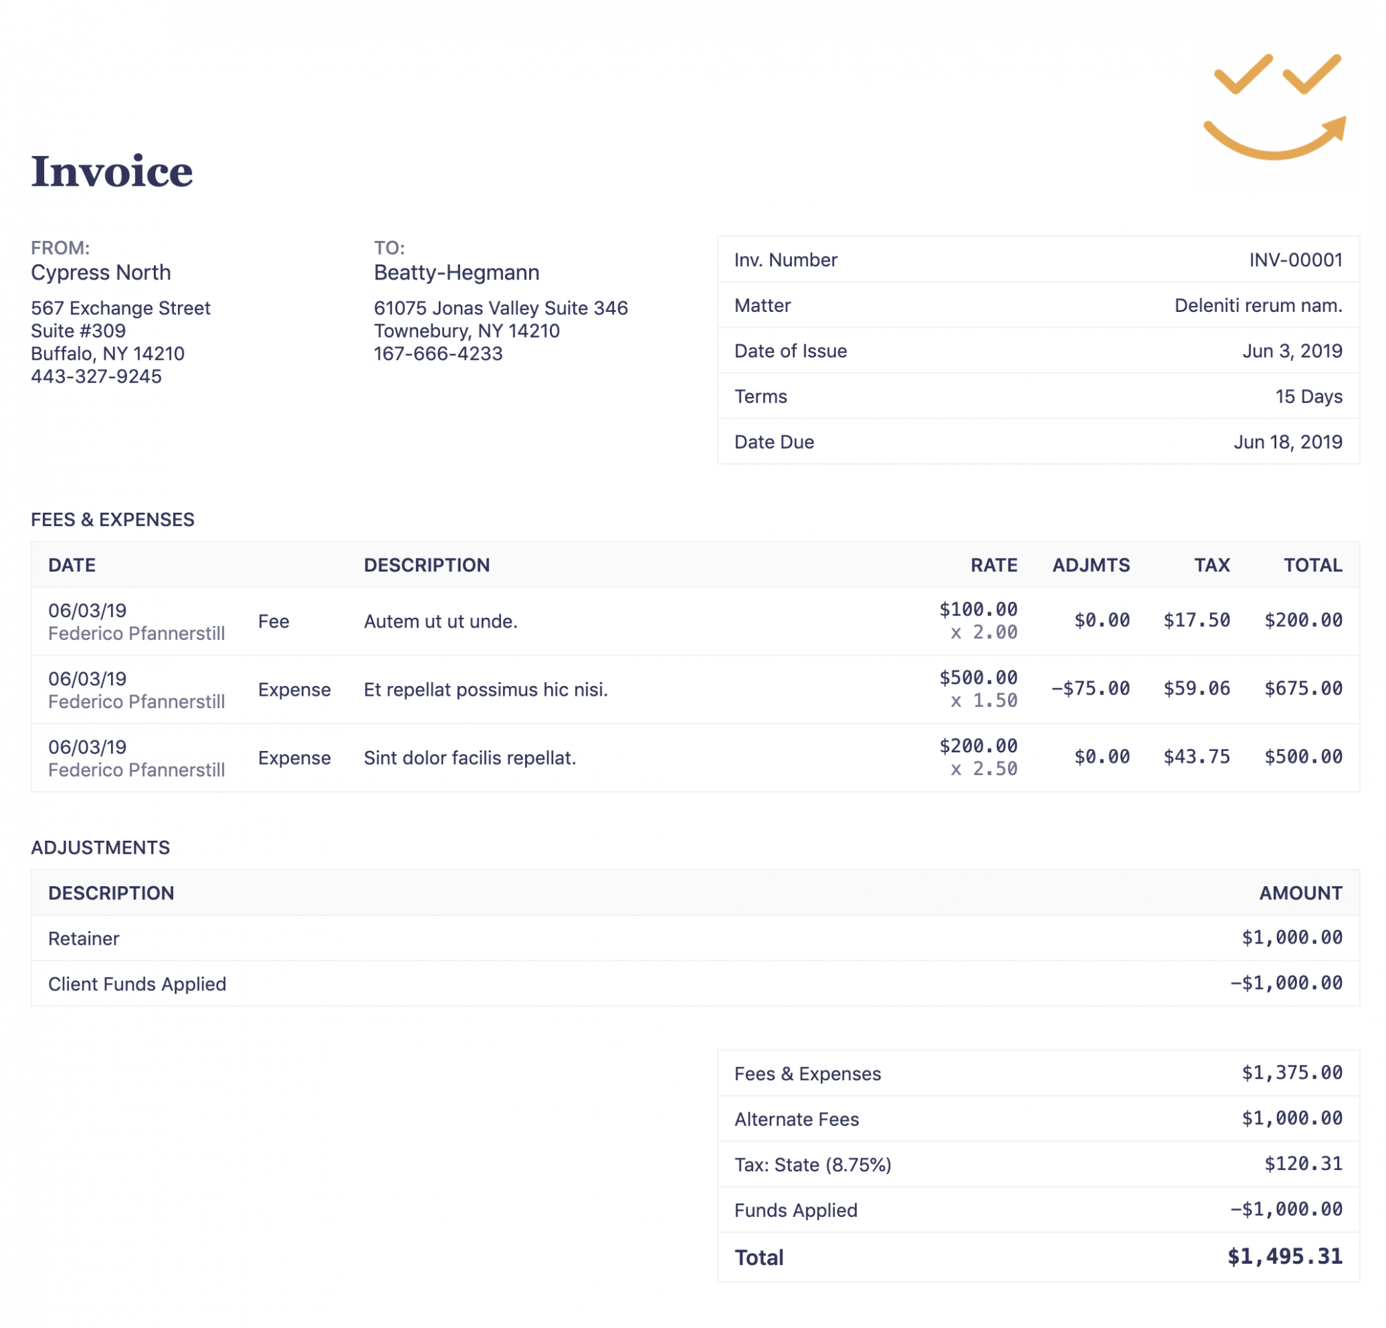Click the TAX column header
1386x1328 pixels.
coord(1212,565)
